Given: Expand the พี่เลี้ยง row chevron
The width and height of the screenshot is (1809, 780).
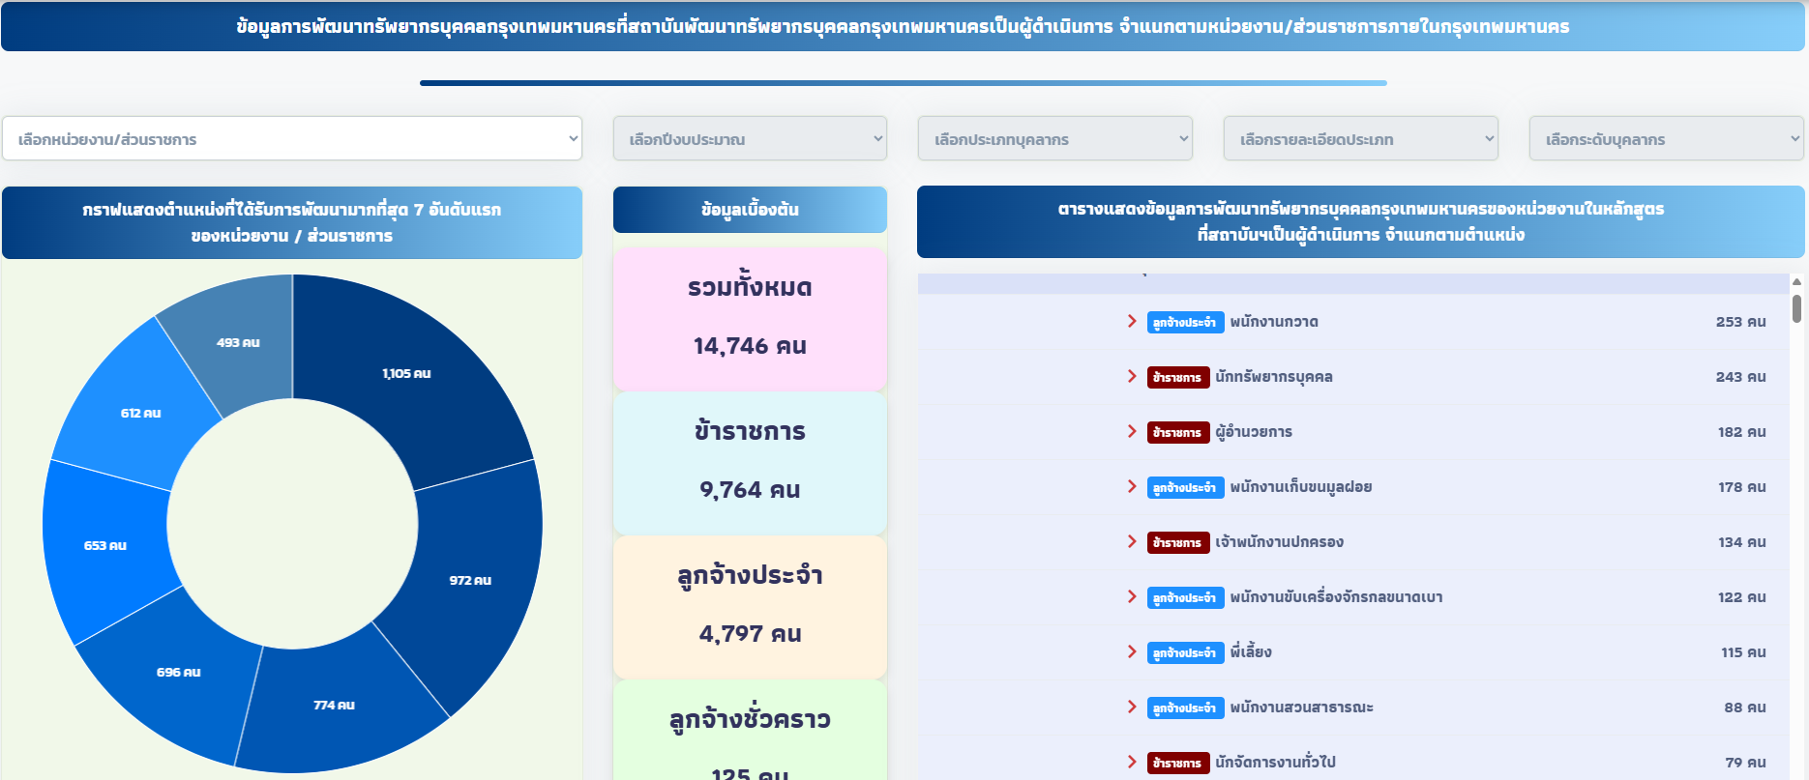Looking at the screenshot, I should (1132, 651).
